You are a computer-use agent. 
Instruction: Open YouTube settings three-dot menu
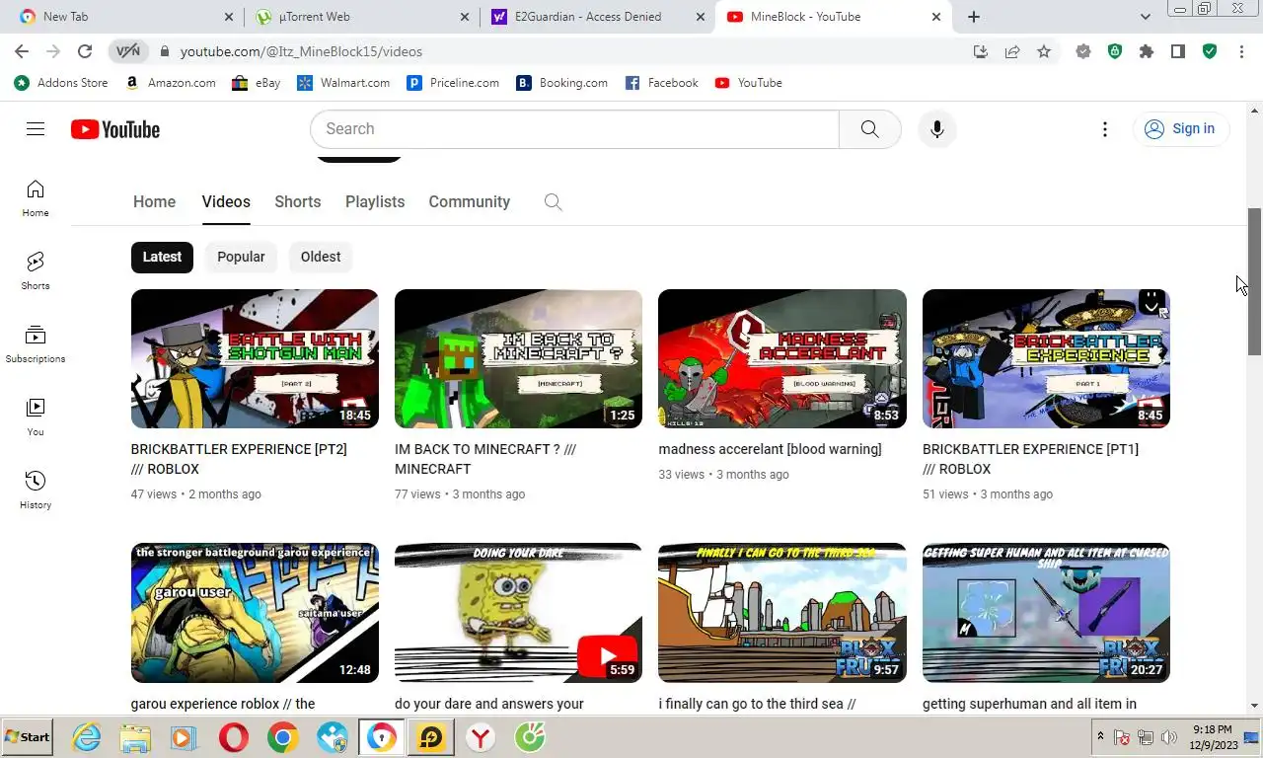(1105, 129)
